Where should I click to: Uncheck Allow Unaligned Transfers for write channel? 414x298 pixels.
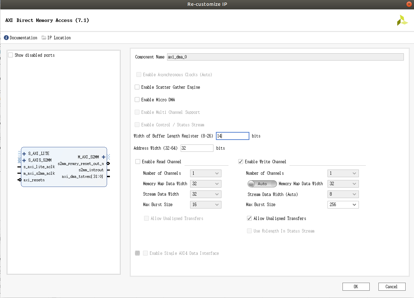coord(249,218)
